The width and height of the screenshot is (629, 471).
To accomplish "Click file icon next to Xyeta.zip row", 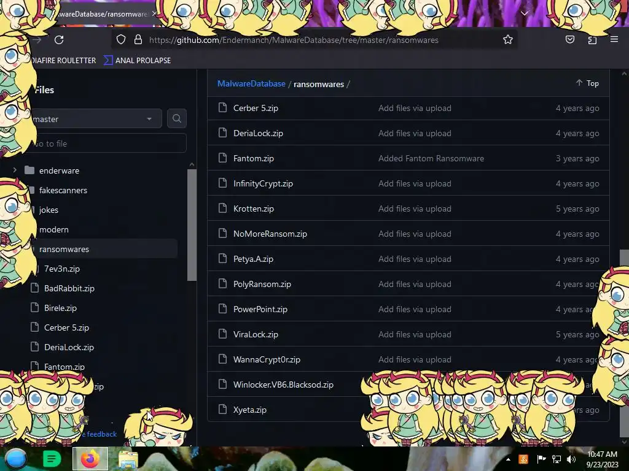I will click(x=222, y=409).
